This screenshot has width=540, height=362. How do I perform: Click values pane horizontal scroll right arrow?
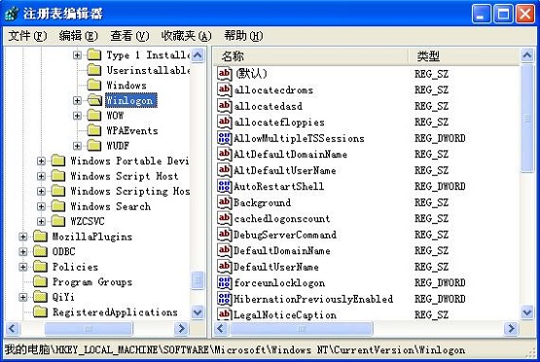pyautogui.click(x=511, y=328)
